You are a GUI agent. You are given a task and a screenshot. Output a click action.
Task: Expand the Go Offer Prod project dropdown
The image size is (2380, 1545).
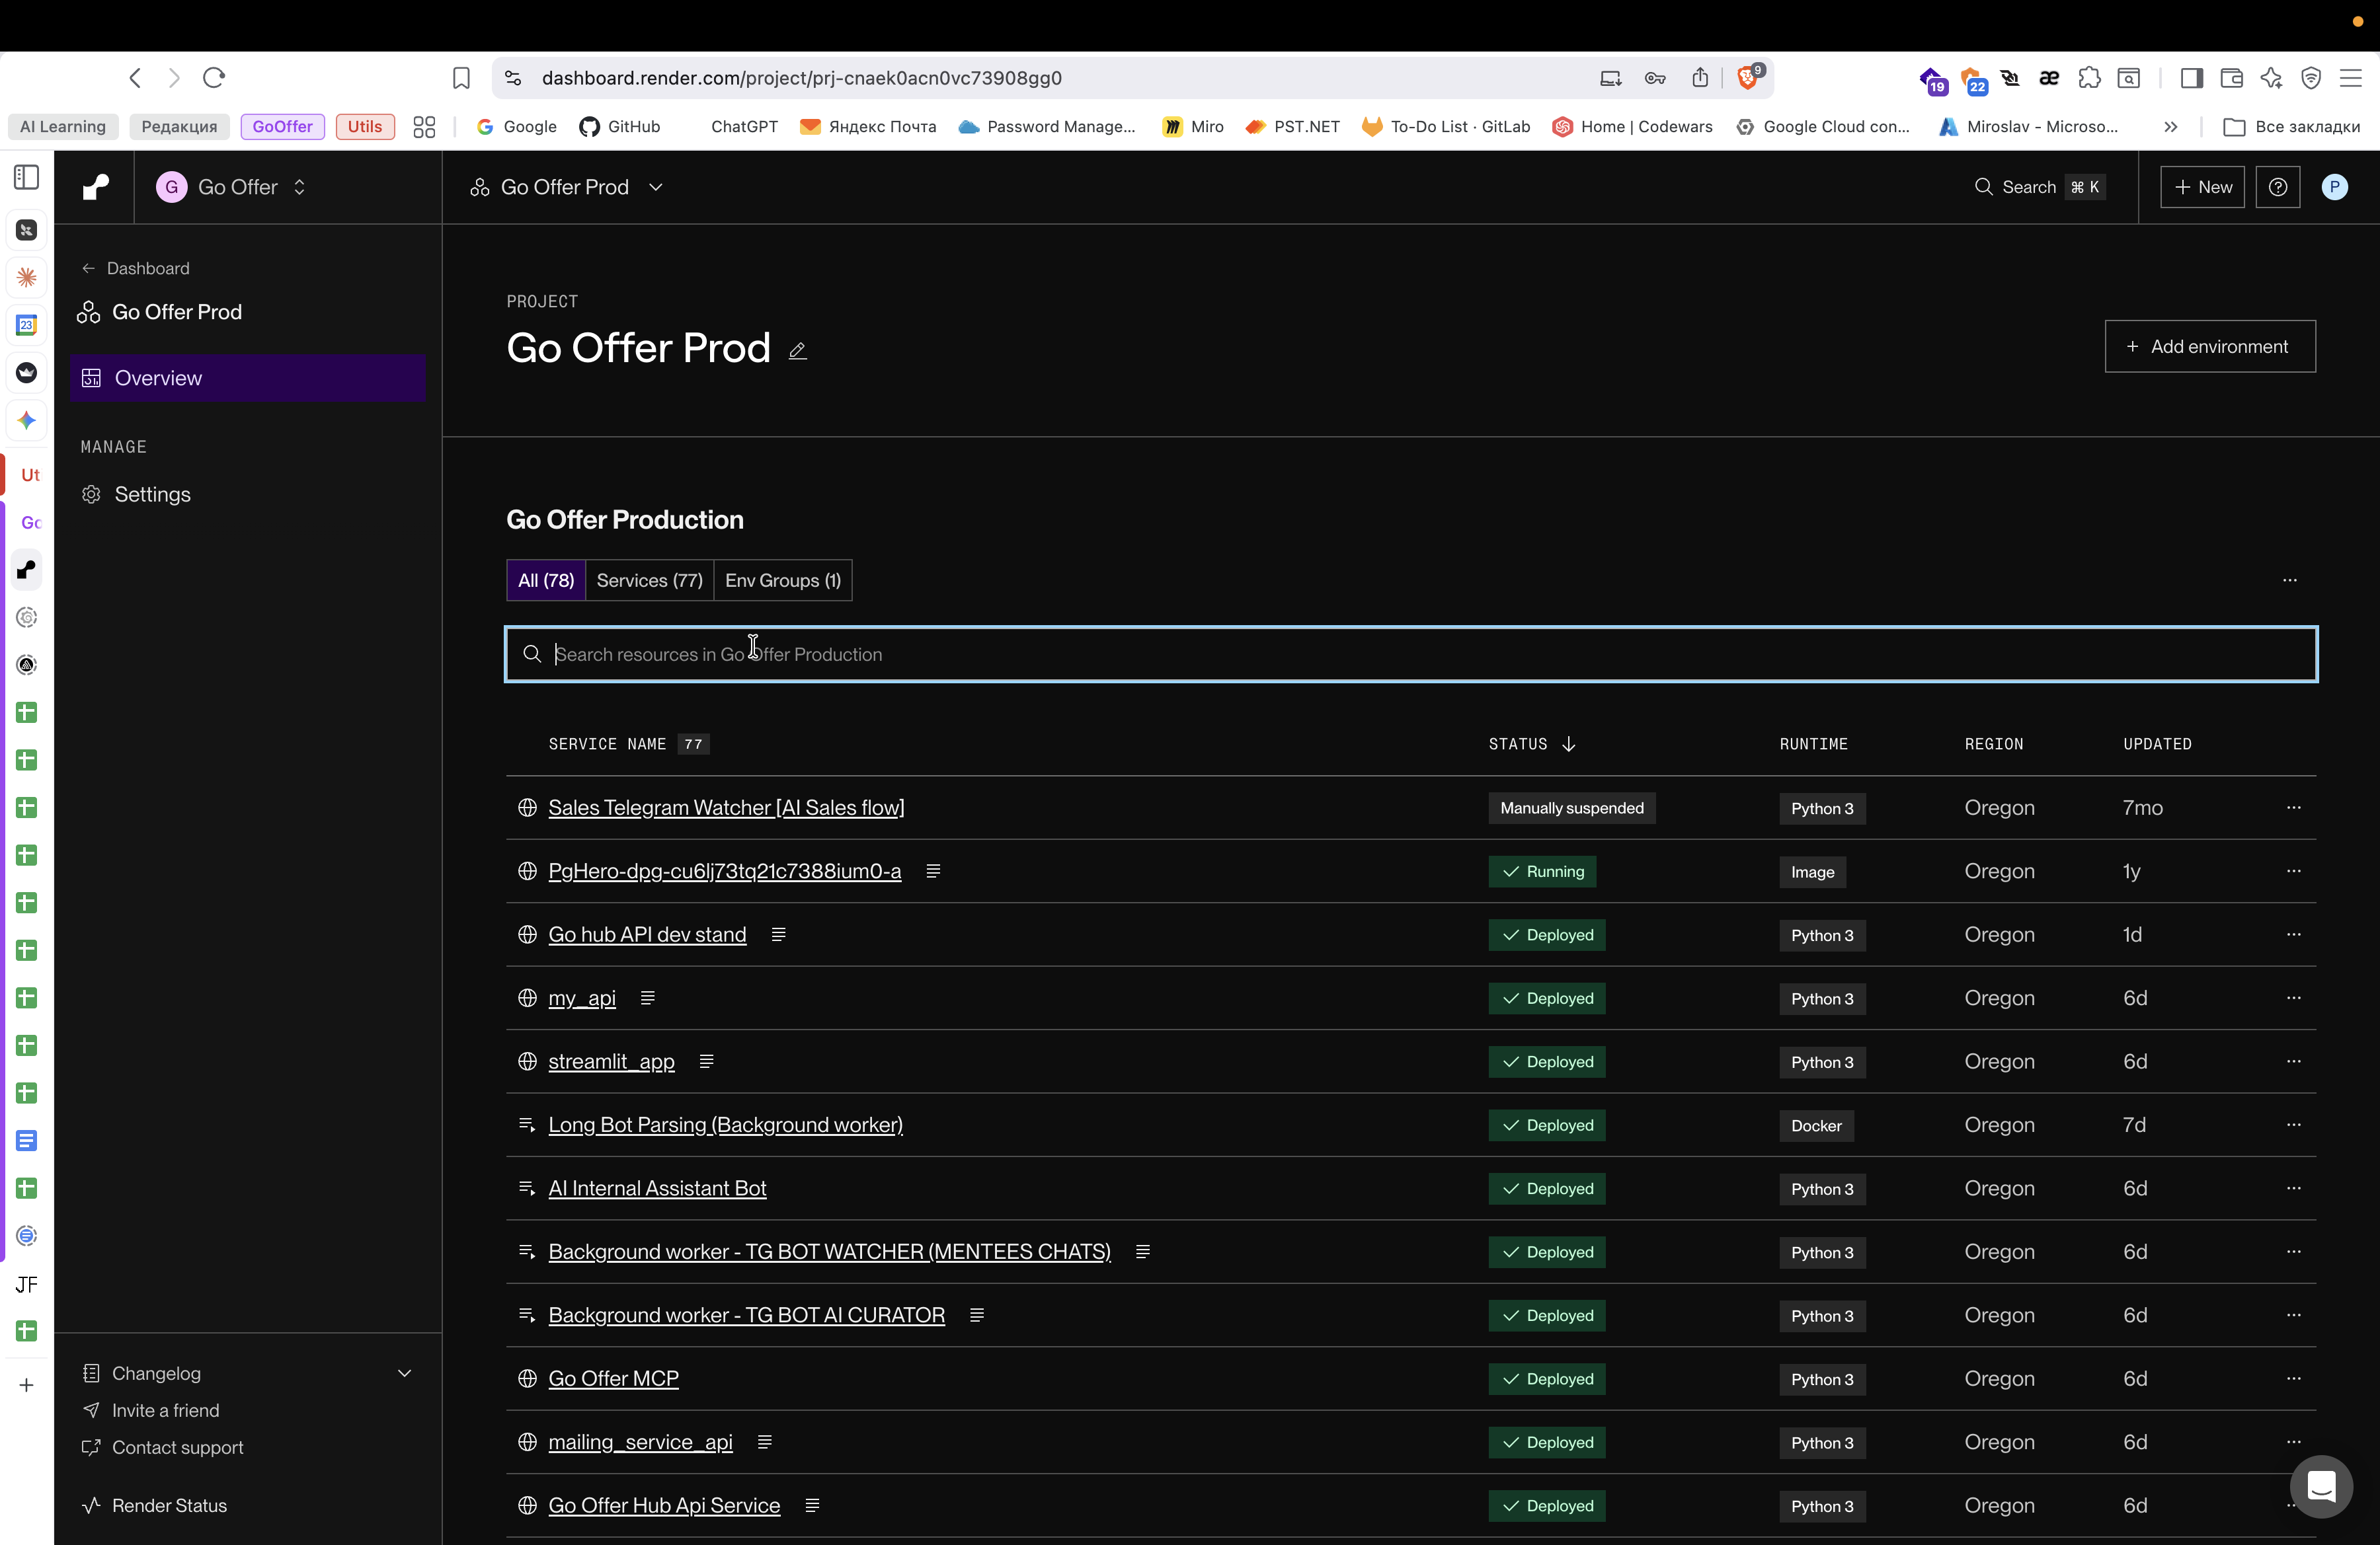(567, 187)
